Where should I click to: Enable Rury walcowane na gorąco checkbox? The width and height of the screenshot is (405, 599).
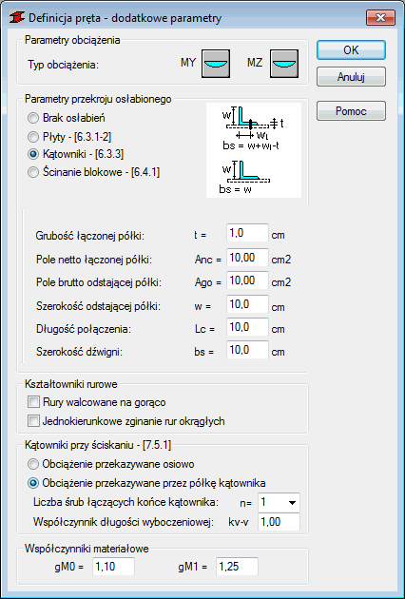pos(97,402)
